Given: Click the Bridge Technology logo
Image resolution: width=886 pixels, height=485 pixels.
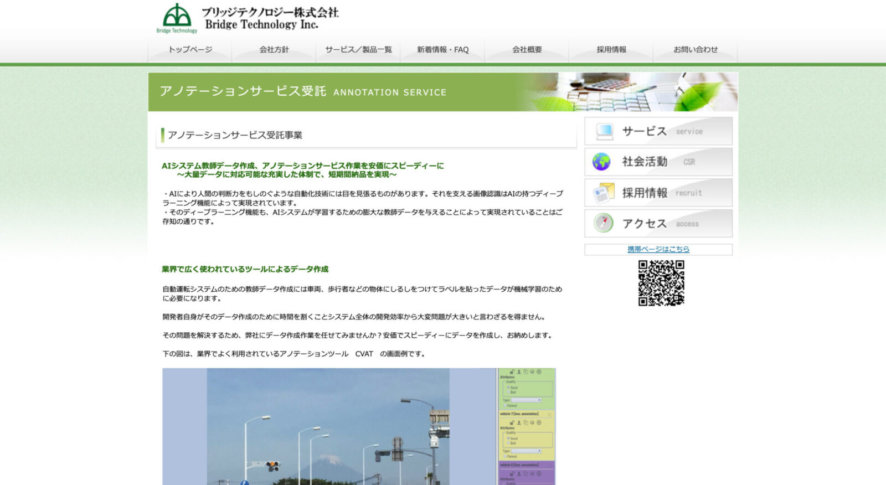Looking at the screenshot, I should tap(176, 18).
